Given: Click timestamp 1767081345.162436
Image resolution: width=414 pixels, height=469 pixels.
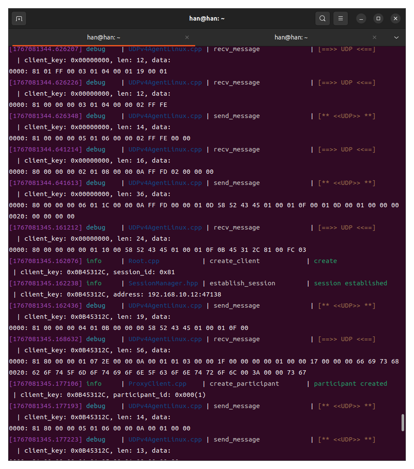Looking at the screenshot, I should pos(45,306).
